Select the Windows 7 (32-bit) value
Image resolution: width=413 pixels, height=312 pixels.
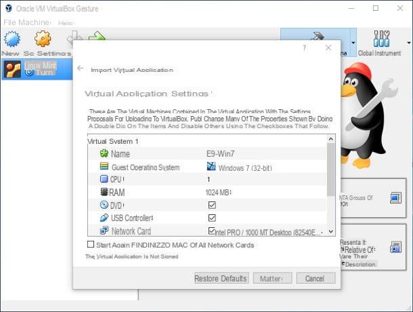pyautogui.click(x=245, y=168)
